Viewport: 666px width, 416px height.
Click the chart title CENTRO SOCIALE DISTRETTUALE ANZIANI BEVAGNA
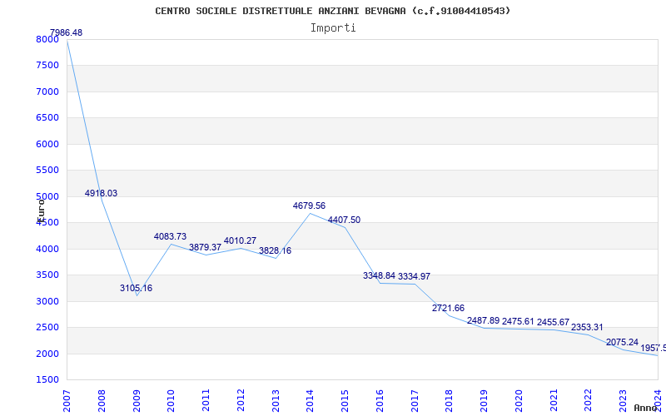click(333, 11)
